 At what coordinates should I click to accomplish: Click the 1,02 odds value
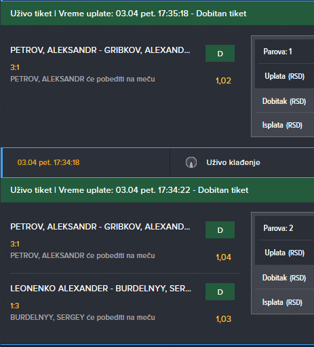[223, 81]
